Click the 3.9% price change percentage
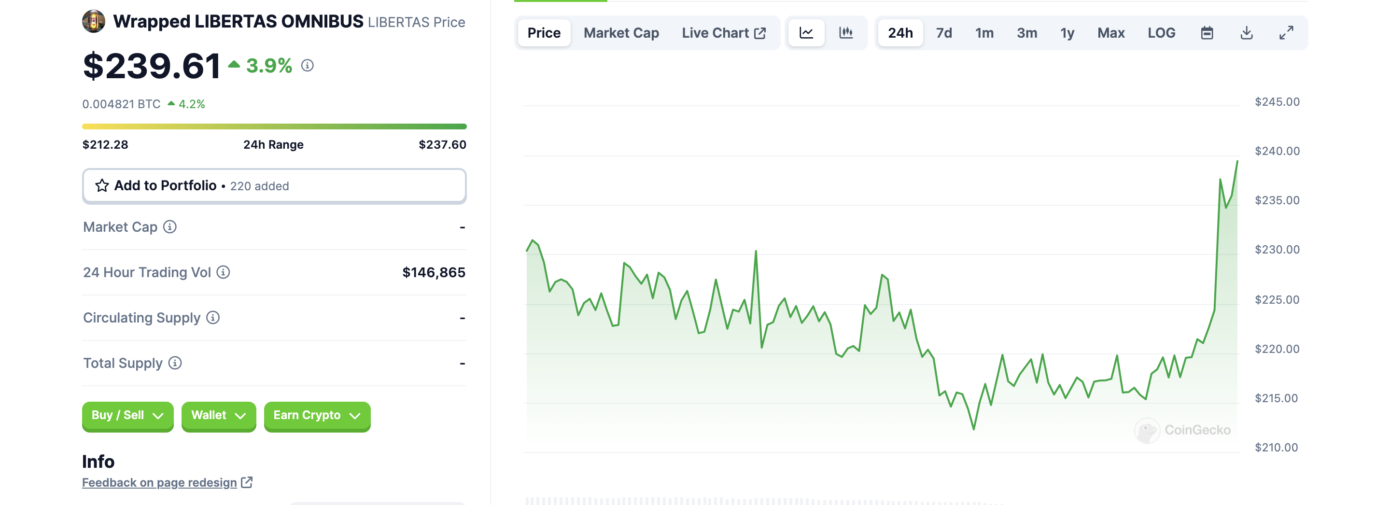Image resolution: width=1390 pixels, height=505 pixels. pos(269,66)
